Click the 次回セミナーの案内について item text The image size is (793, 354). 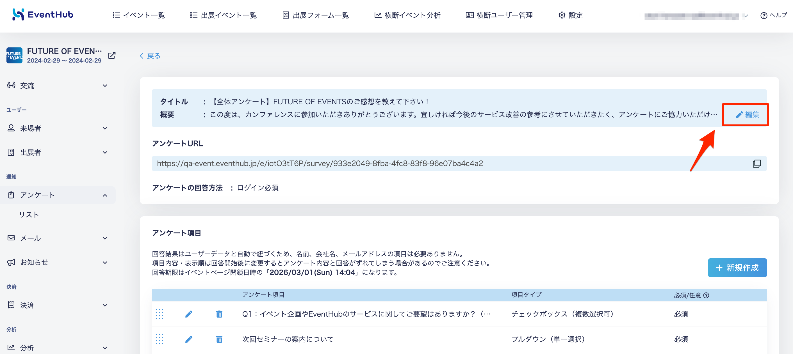click(288, 339)
